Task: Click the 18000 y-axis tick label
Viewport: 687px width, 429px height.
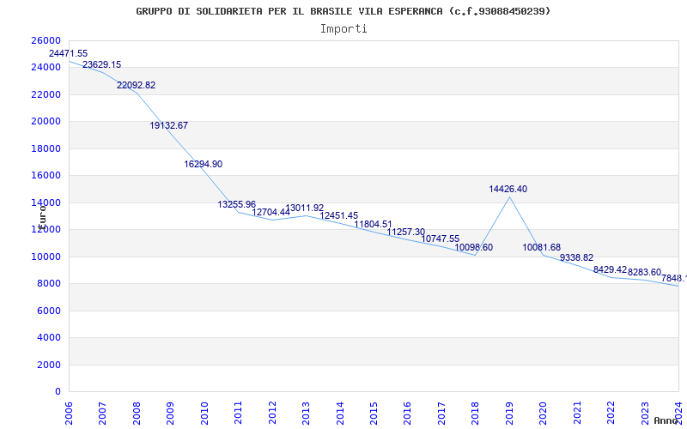Action: coord(46,148)
